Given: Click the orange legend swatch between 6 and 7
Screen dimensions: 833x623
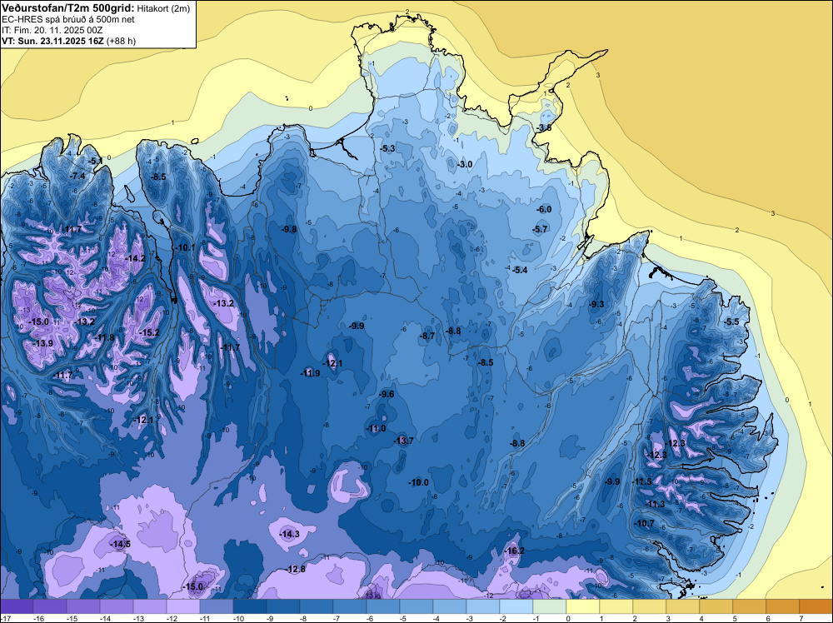Looking at the screenshot, I should click(x=782, y=606).
